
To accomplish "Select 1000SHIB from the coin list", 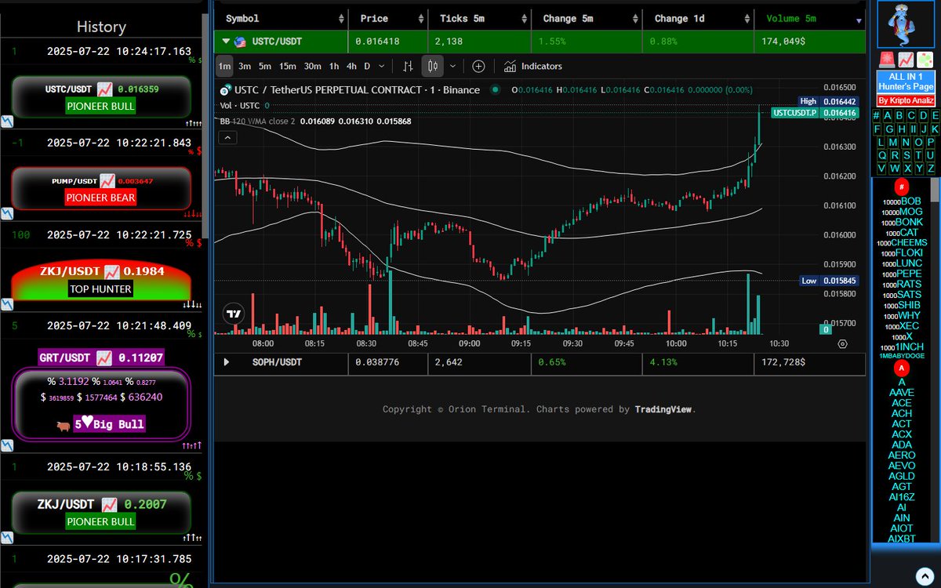I will pos(903,305).
